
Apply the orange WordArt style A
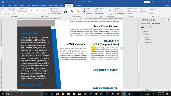coord(78,11)
